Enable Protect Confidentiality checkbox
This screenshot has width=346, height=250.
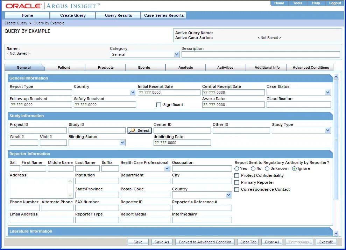pos(236,175)
